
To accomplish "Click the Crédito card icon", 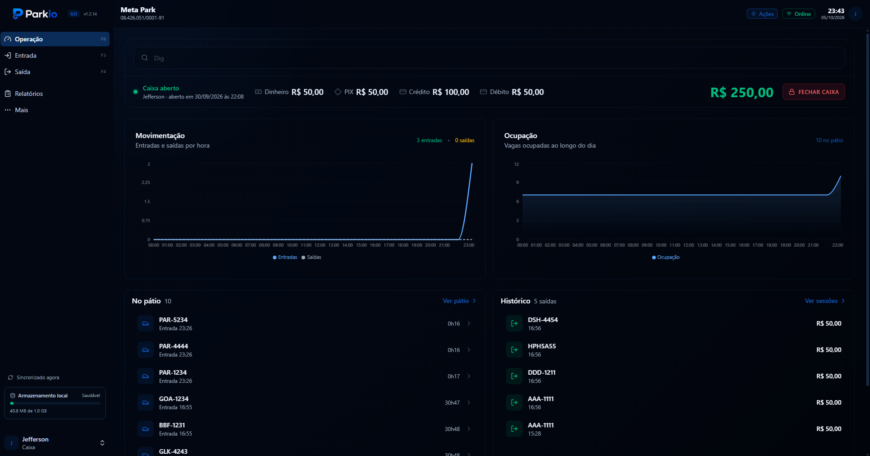I will (x=402, y=92).
